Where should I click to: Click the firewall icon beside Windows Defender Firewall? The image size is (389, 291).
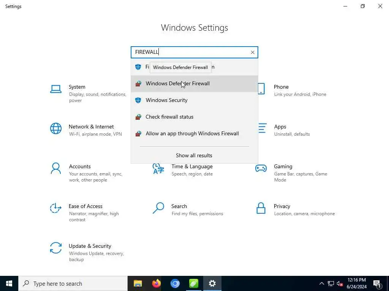click(x=138, y=84)
